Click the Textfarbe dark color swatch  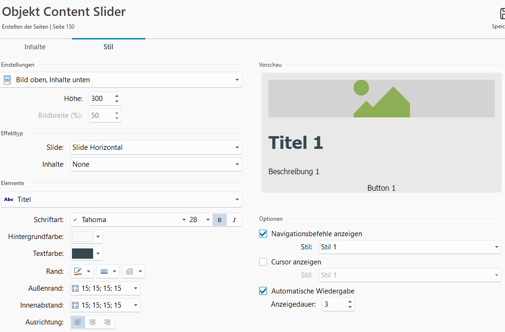point(82,254)
